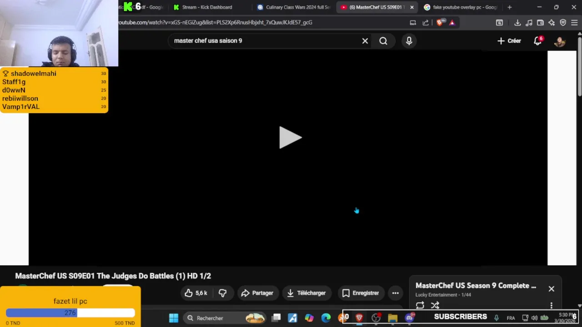This screenshot has height=327, width=582.
Task: Click the browser address bar URL
Action: coord(216,22)
